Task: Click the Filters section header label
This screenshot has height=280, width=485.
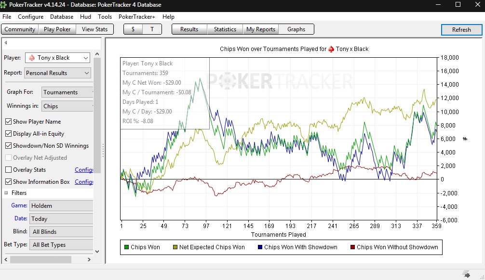Action: click(x=19, y=193)
